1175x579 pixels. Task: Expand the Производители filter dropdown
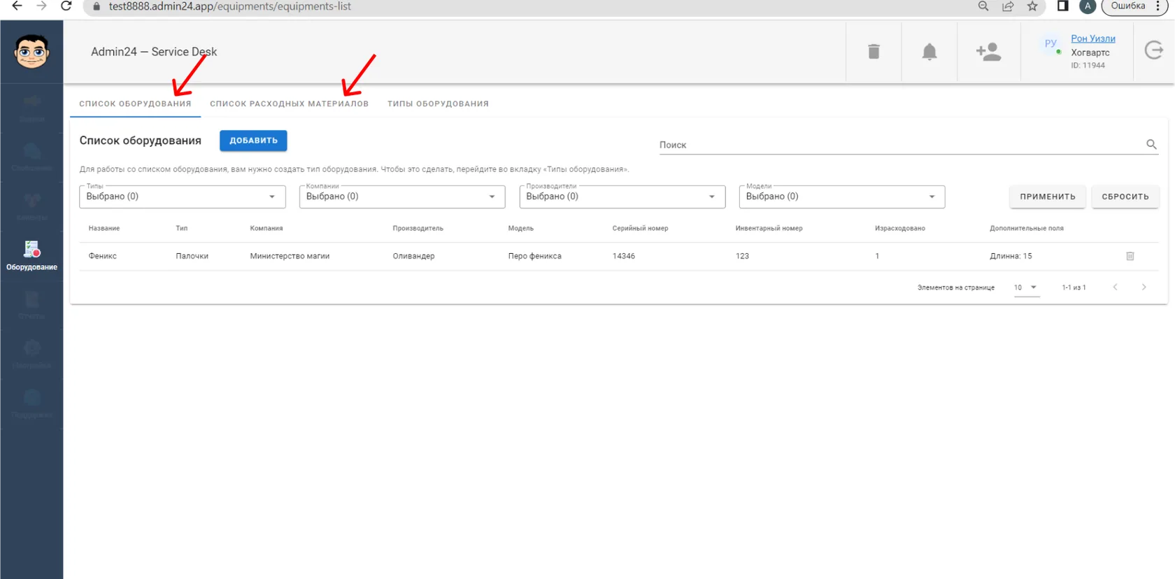pyautogui.click(x=622, y=196)
